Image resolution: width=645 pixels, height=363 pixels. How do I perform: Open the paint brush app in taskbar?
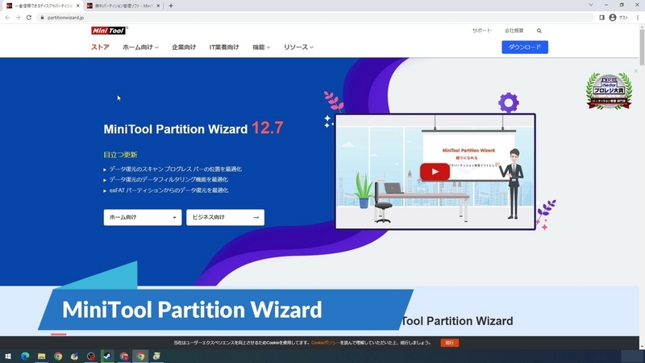coord(74,357)
